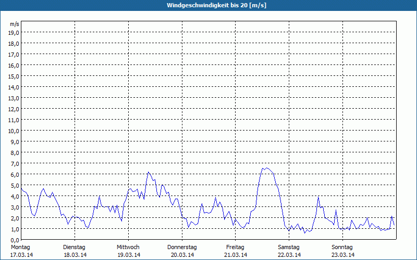The height and width of the screenshot is (260, 417).
Task: Click the '18.03.14' date label
Action: point(75,255)
